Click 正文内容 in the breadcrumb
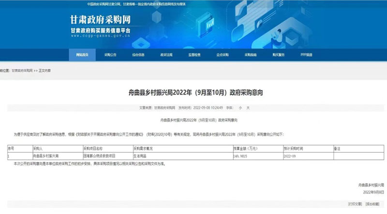The width and height of the screenshot is (387, 214). pos(45,71)
